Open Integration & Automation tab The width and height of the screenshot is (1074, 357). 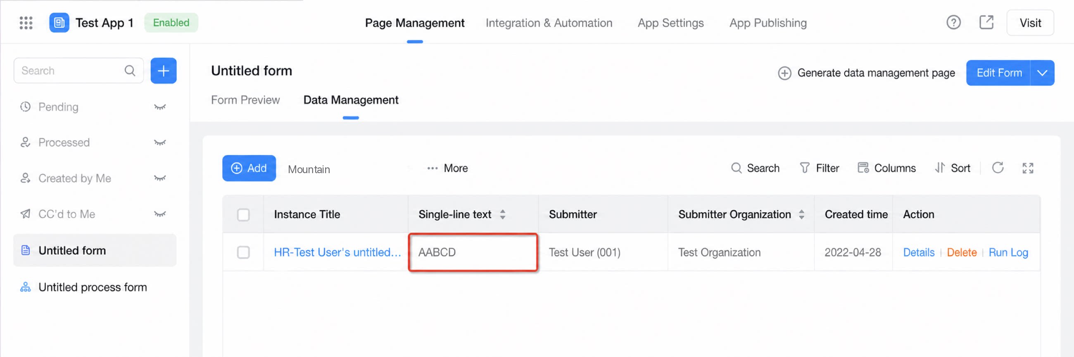pyautogui.click(x=549, y=23)
